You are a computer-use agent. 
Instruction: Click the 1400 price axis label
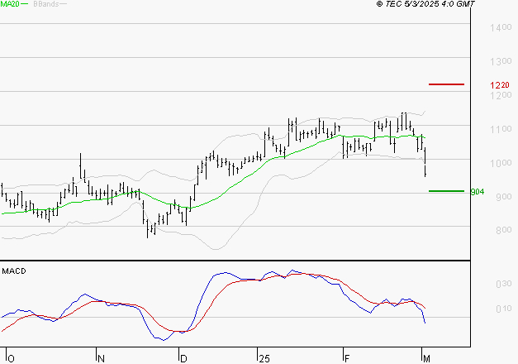click(501, 27)
